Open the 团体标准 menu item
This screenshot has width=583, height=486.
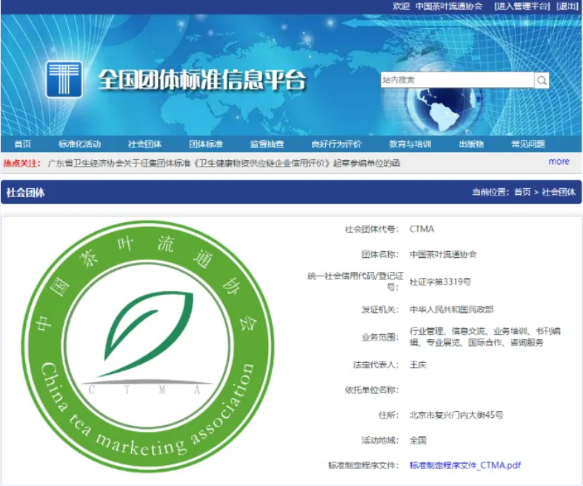[x=205, y=144]
